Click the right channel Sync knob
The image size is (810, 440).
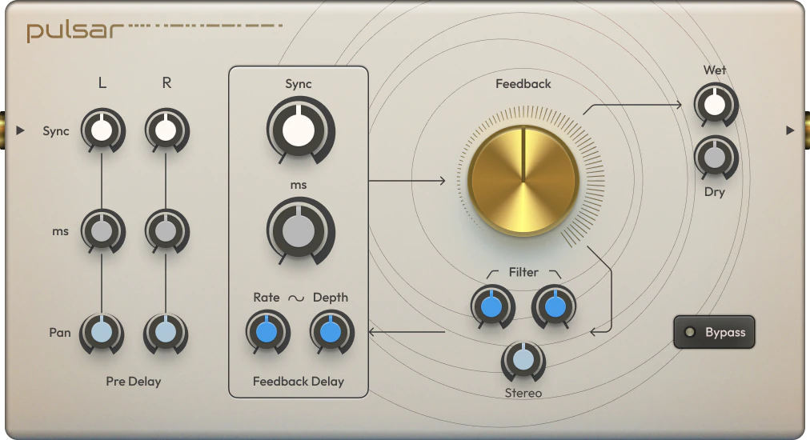166,130
